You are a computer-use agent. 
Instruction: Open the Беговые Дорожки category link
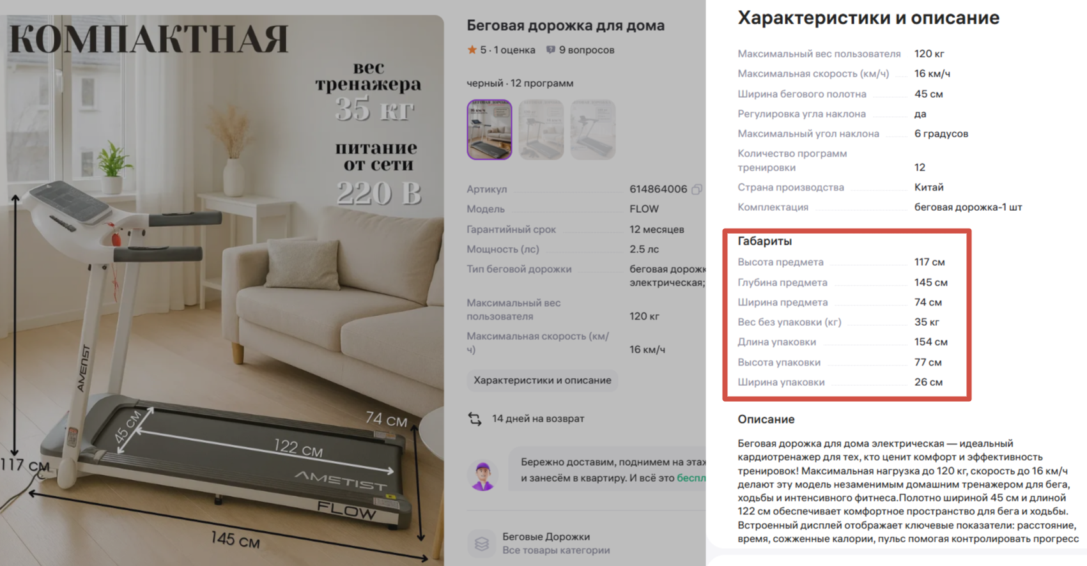[546, 537]
